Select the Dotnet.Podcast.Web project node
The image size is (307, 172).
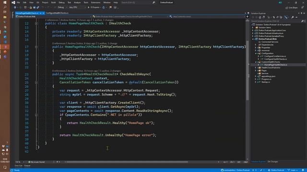coord(268,39)
